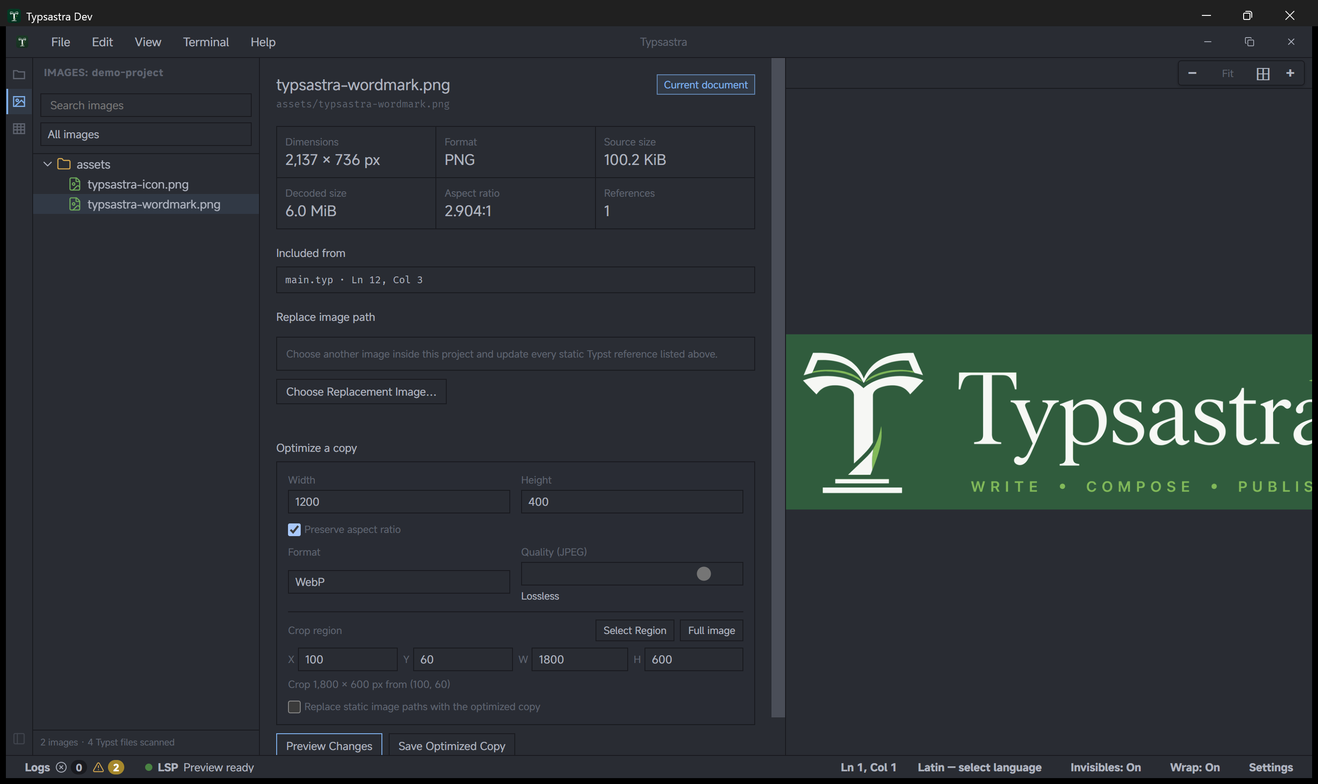Open the Terminal menu
This screenshot has width=1318, height=784.
click(205, 42)
